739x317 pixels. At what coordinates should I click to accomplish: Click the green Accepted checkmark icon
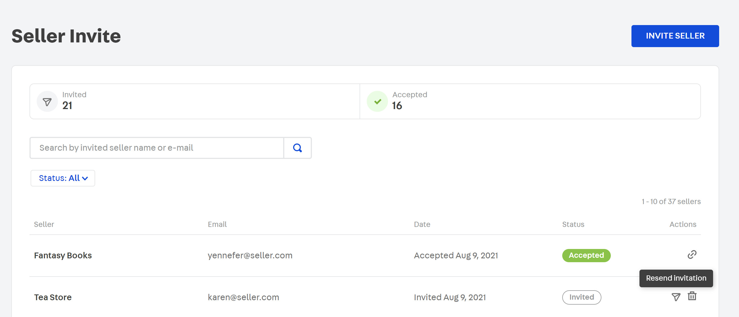tap(377, 101)
